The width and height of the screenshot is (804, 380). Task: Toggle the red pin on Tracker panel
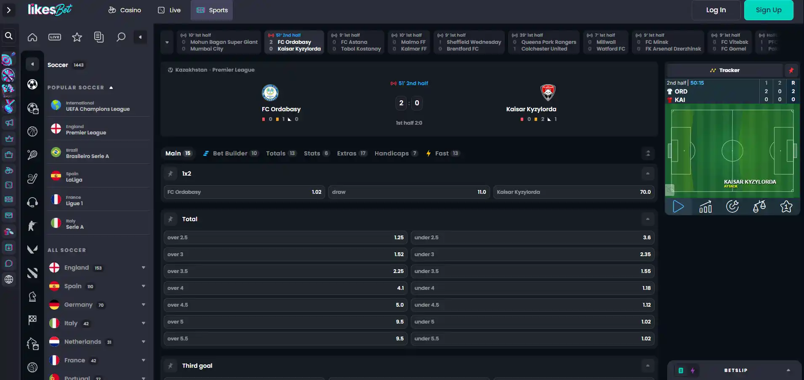click(x=791, y=70)
